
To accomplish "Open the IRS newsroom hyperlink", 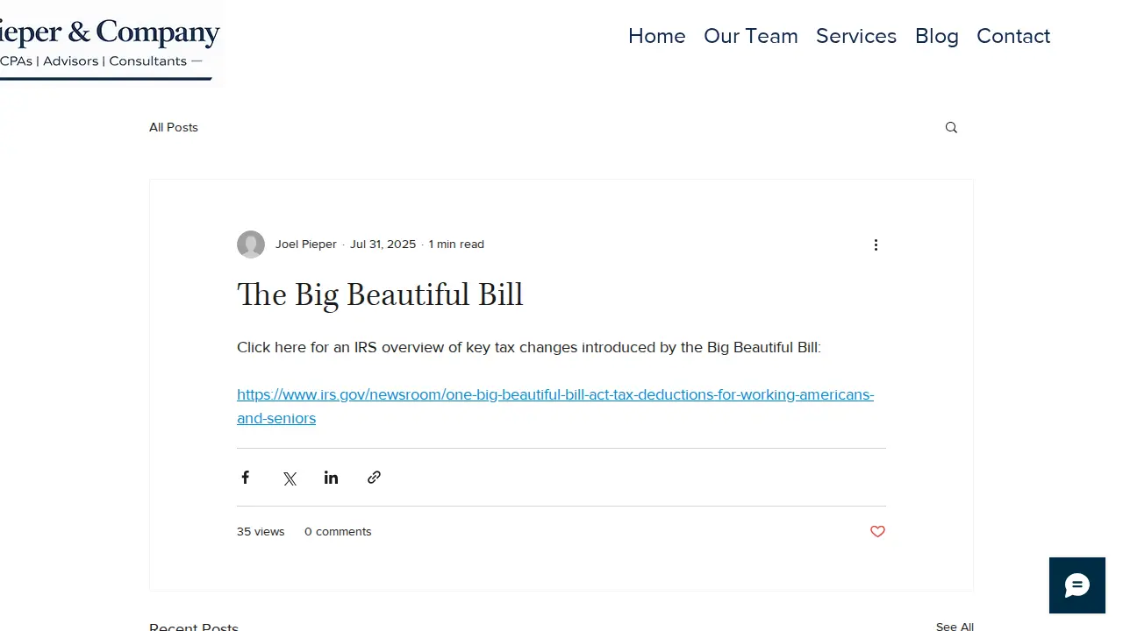I will point(555,407).
